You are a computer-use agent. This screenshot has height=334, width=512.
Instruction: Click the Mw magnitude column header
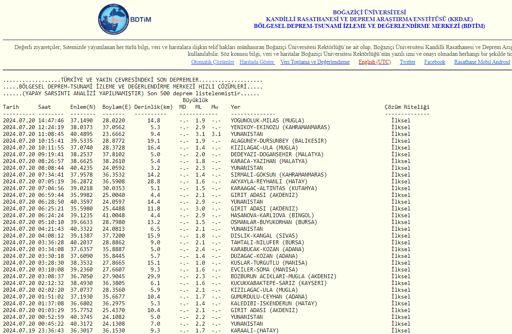(x=215, y=107)
